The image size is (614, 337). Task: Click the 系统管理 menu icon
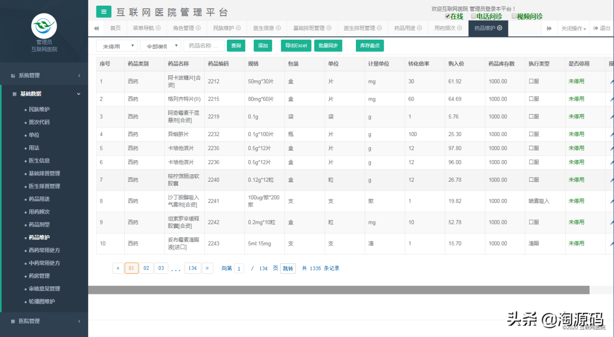point(13,76)
